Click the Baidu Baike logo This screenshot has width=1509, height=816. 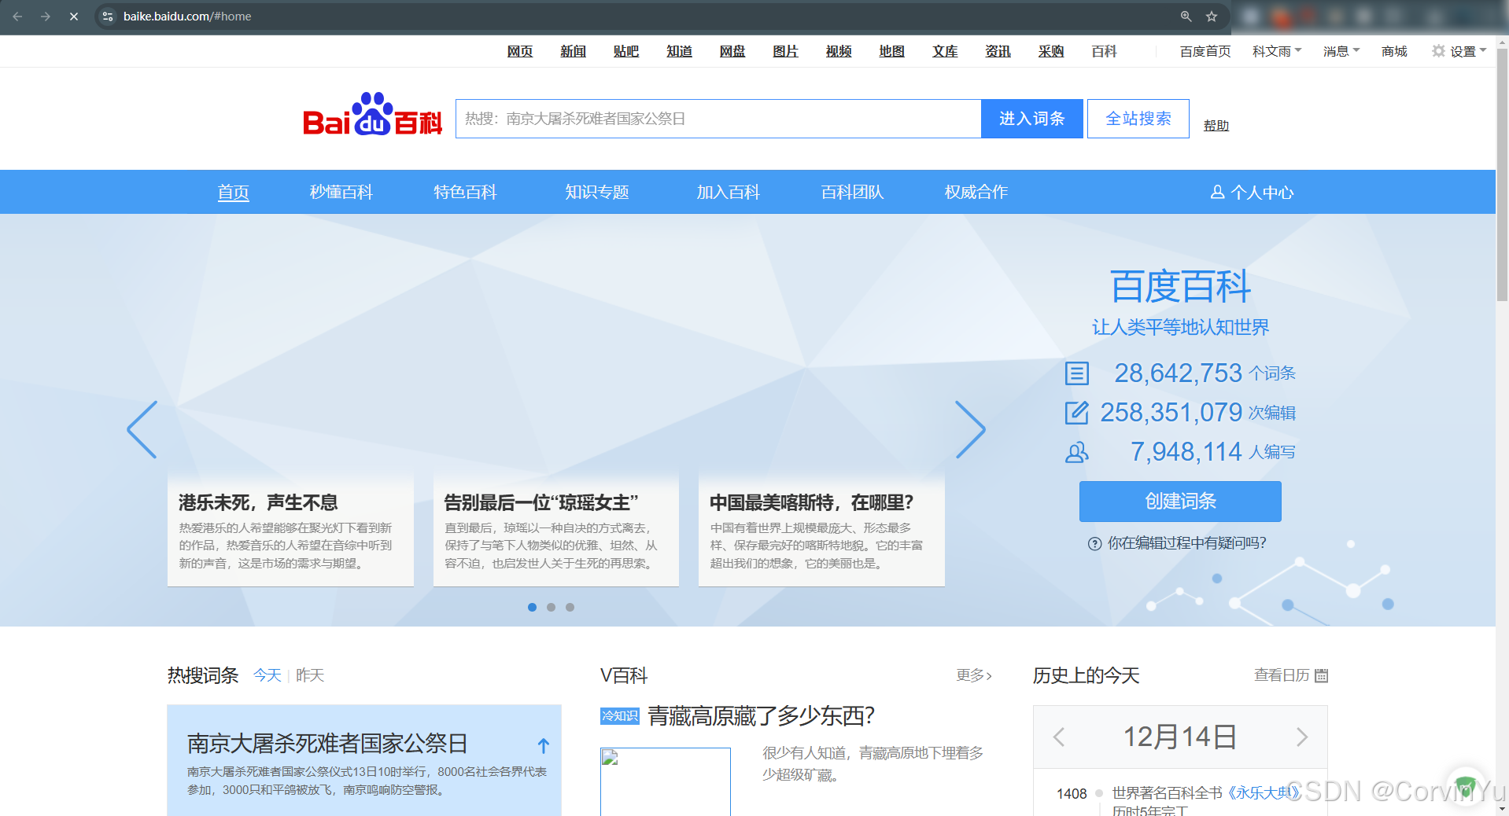[373, 115]
